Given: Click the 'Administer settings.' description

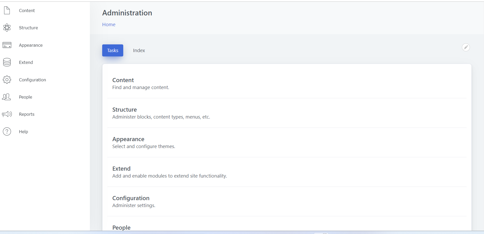Looking at the screenshot, I should pyautogui.click(x=134, y=205).
